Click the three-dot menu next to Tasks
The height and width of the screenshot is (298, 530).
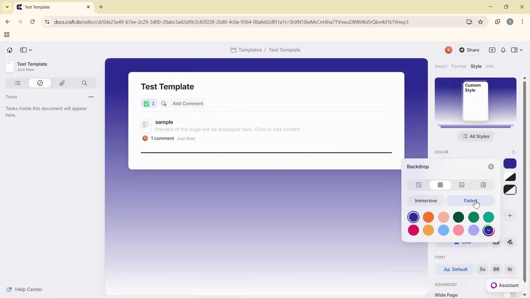pyautogui.click(x=91, y=97)
